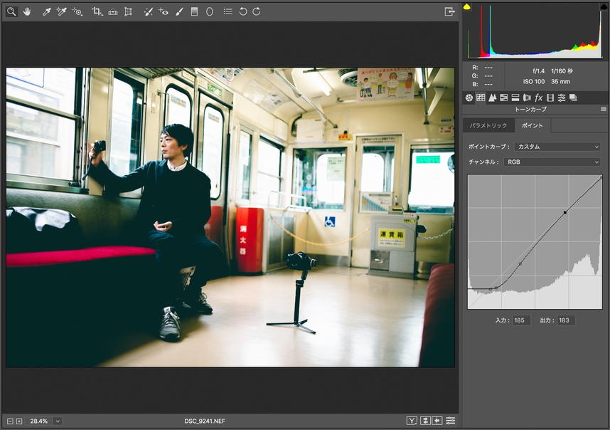The image size is (610, 430).
Task: Click the selected point on tone curve
Action: coord(565,212)
